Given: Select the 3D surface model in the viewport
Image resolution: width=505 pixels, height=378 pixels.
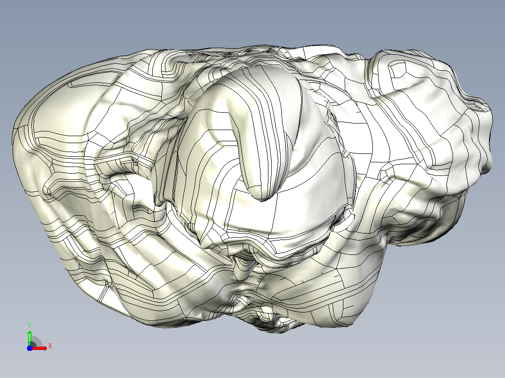Looking at the screenshot, I should (252, 189).
